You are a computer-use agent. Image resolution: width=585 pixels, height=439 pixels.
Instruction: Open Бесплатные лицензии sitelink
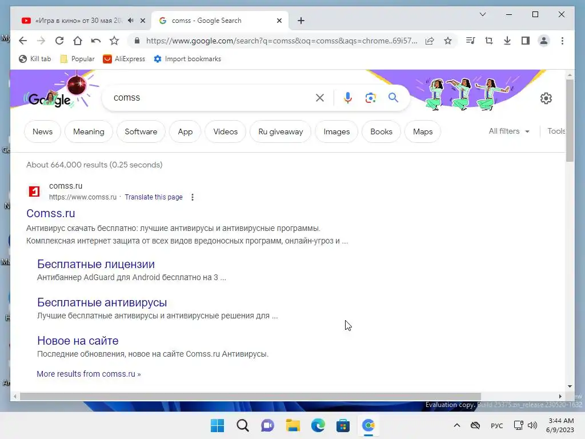coord(96,264)
